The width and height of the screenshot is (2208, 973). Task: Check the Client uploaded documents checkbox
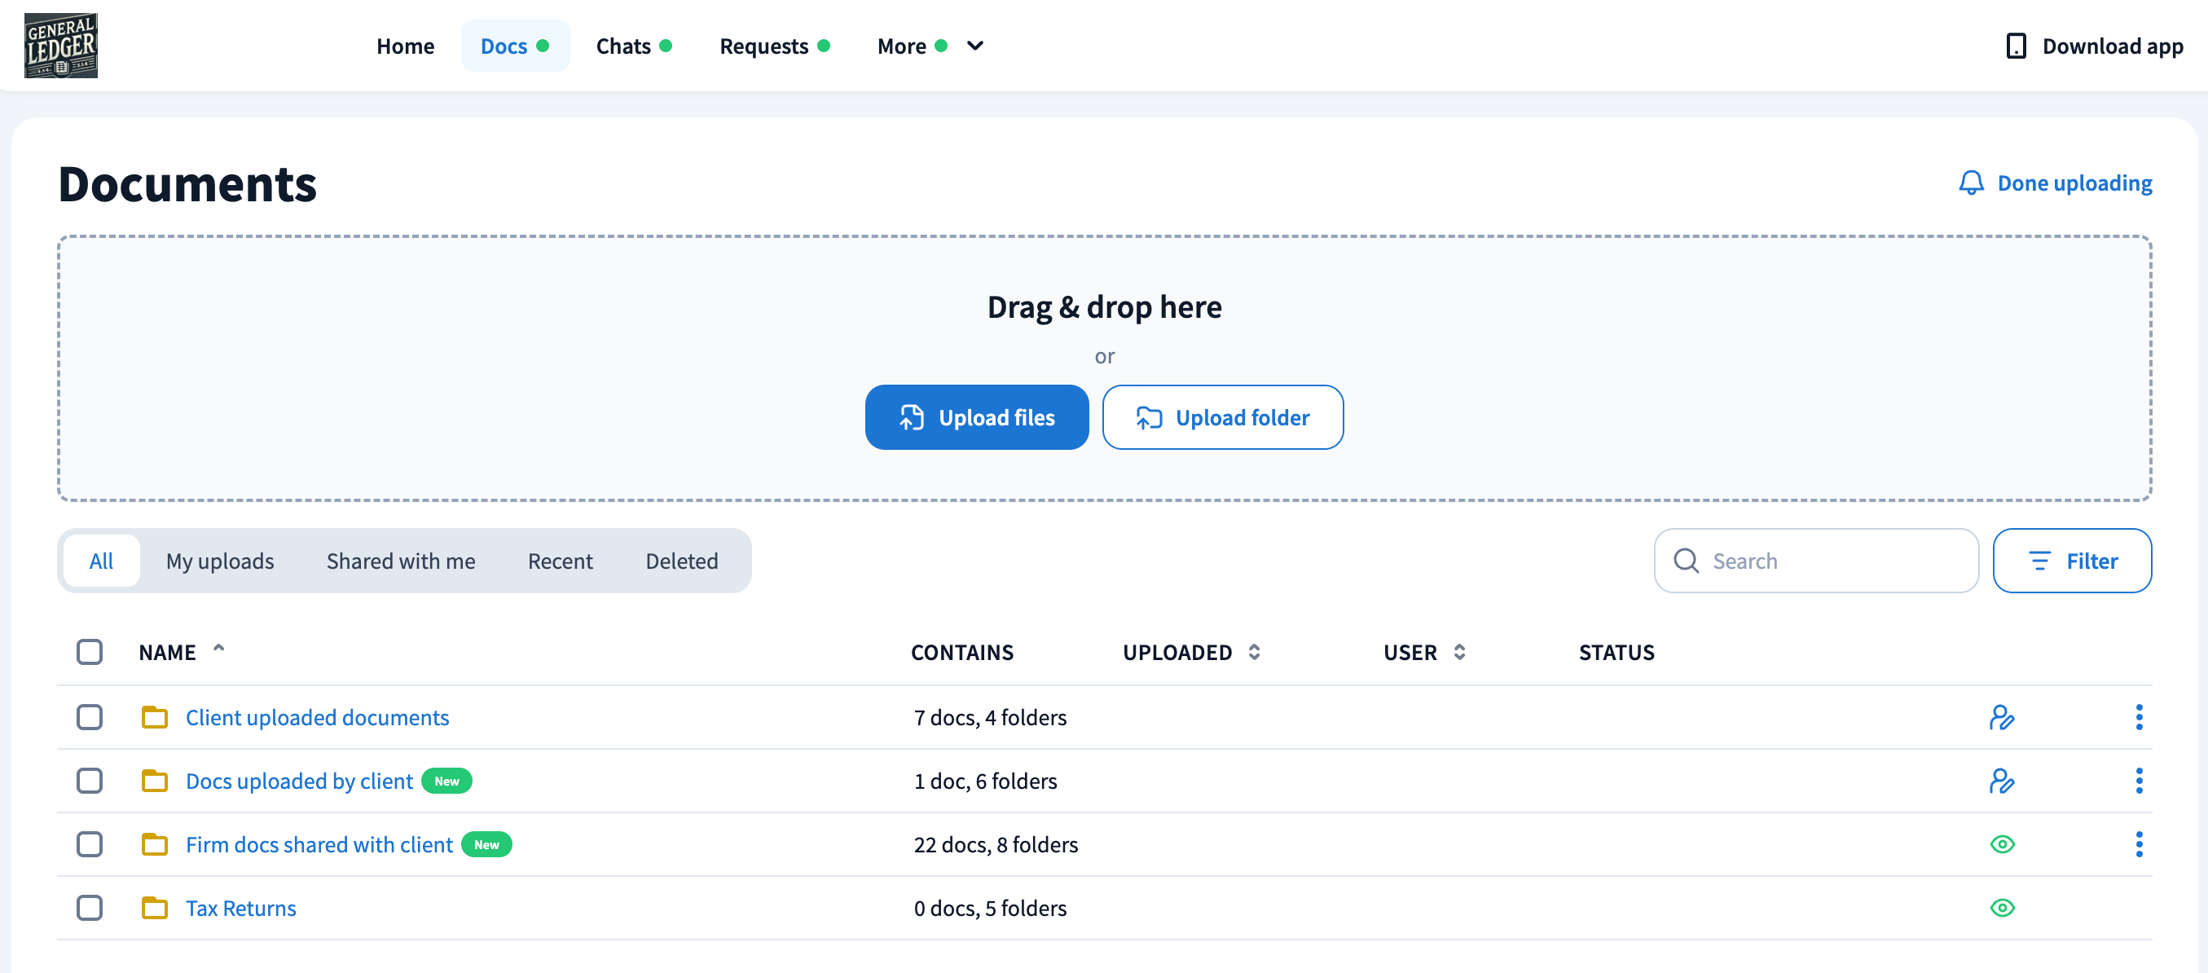pos(89,716)
